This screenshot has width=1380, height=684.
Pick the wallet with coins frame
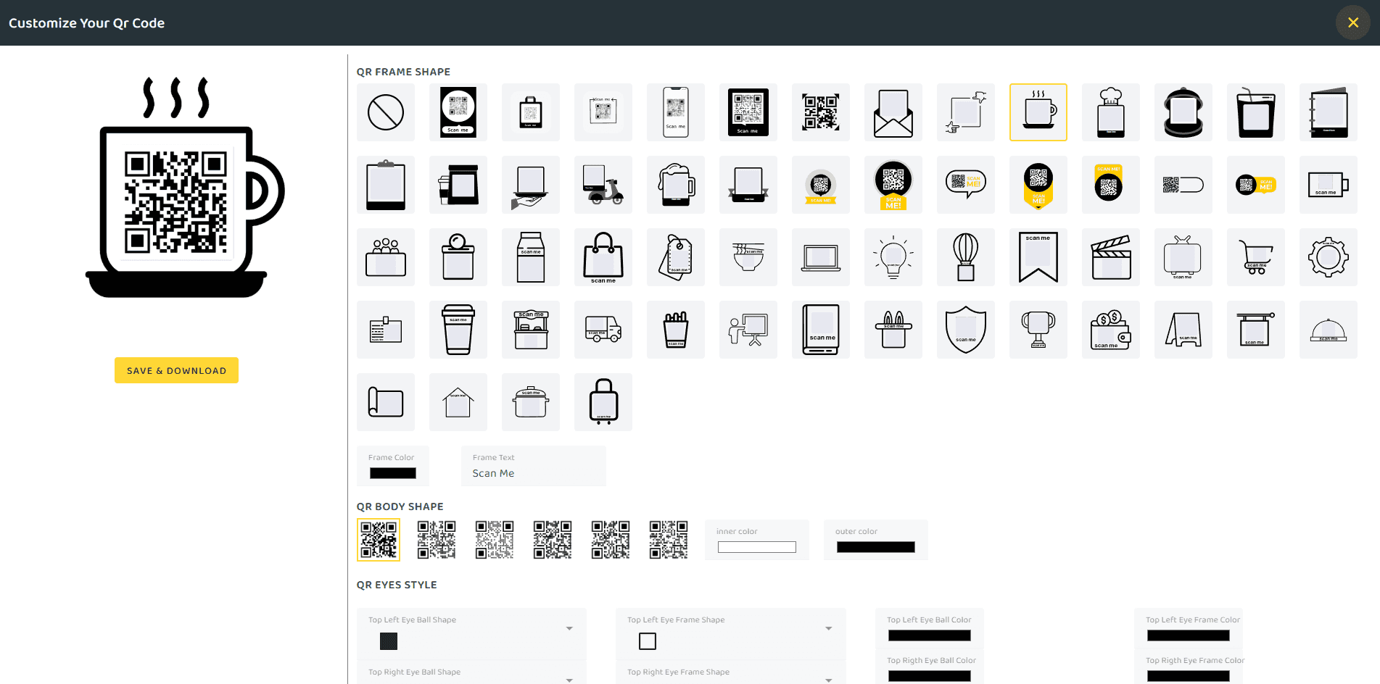click(1111, 330)
